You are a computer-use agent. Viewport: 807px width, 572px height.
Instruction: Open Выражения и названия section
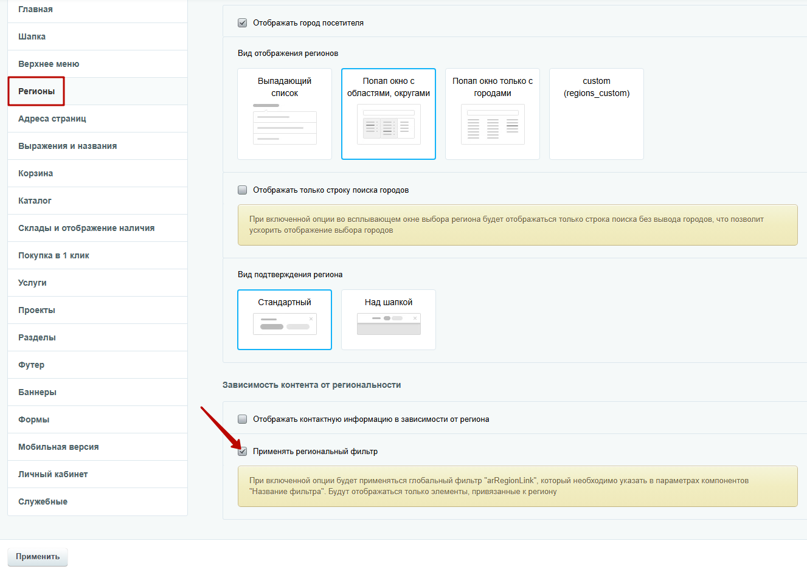coord(97,146)
